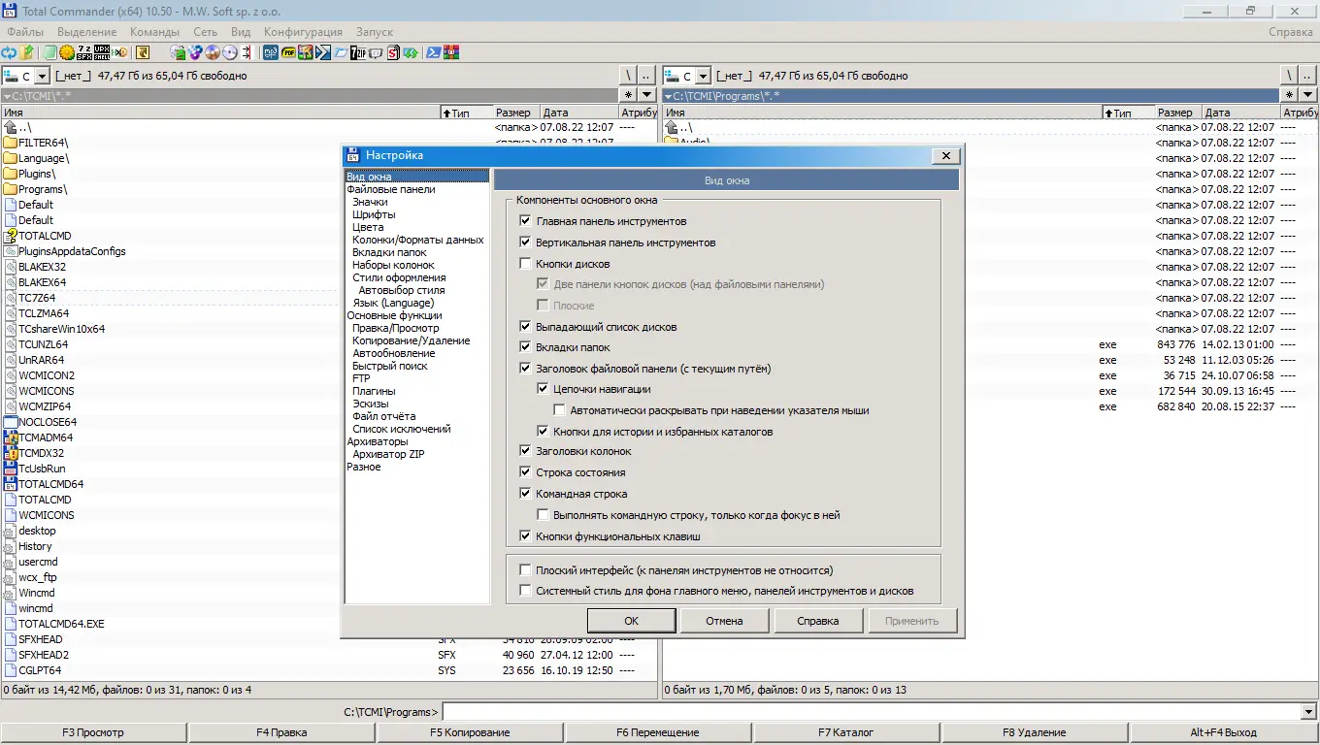Viewport: 1320px width, 745px height.
Task: Click the Plugins folder icon in left panel
Action: 11,174
